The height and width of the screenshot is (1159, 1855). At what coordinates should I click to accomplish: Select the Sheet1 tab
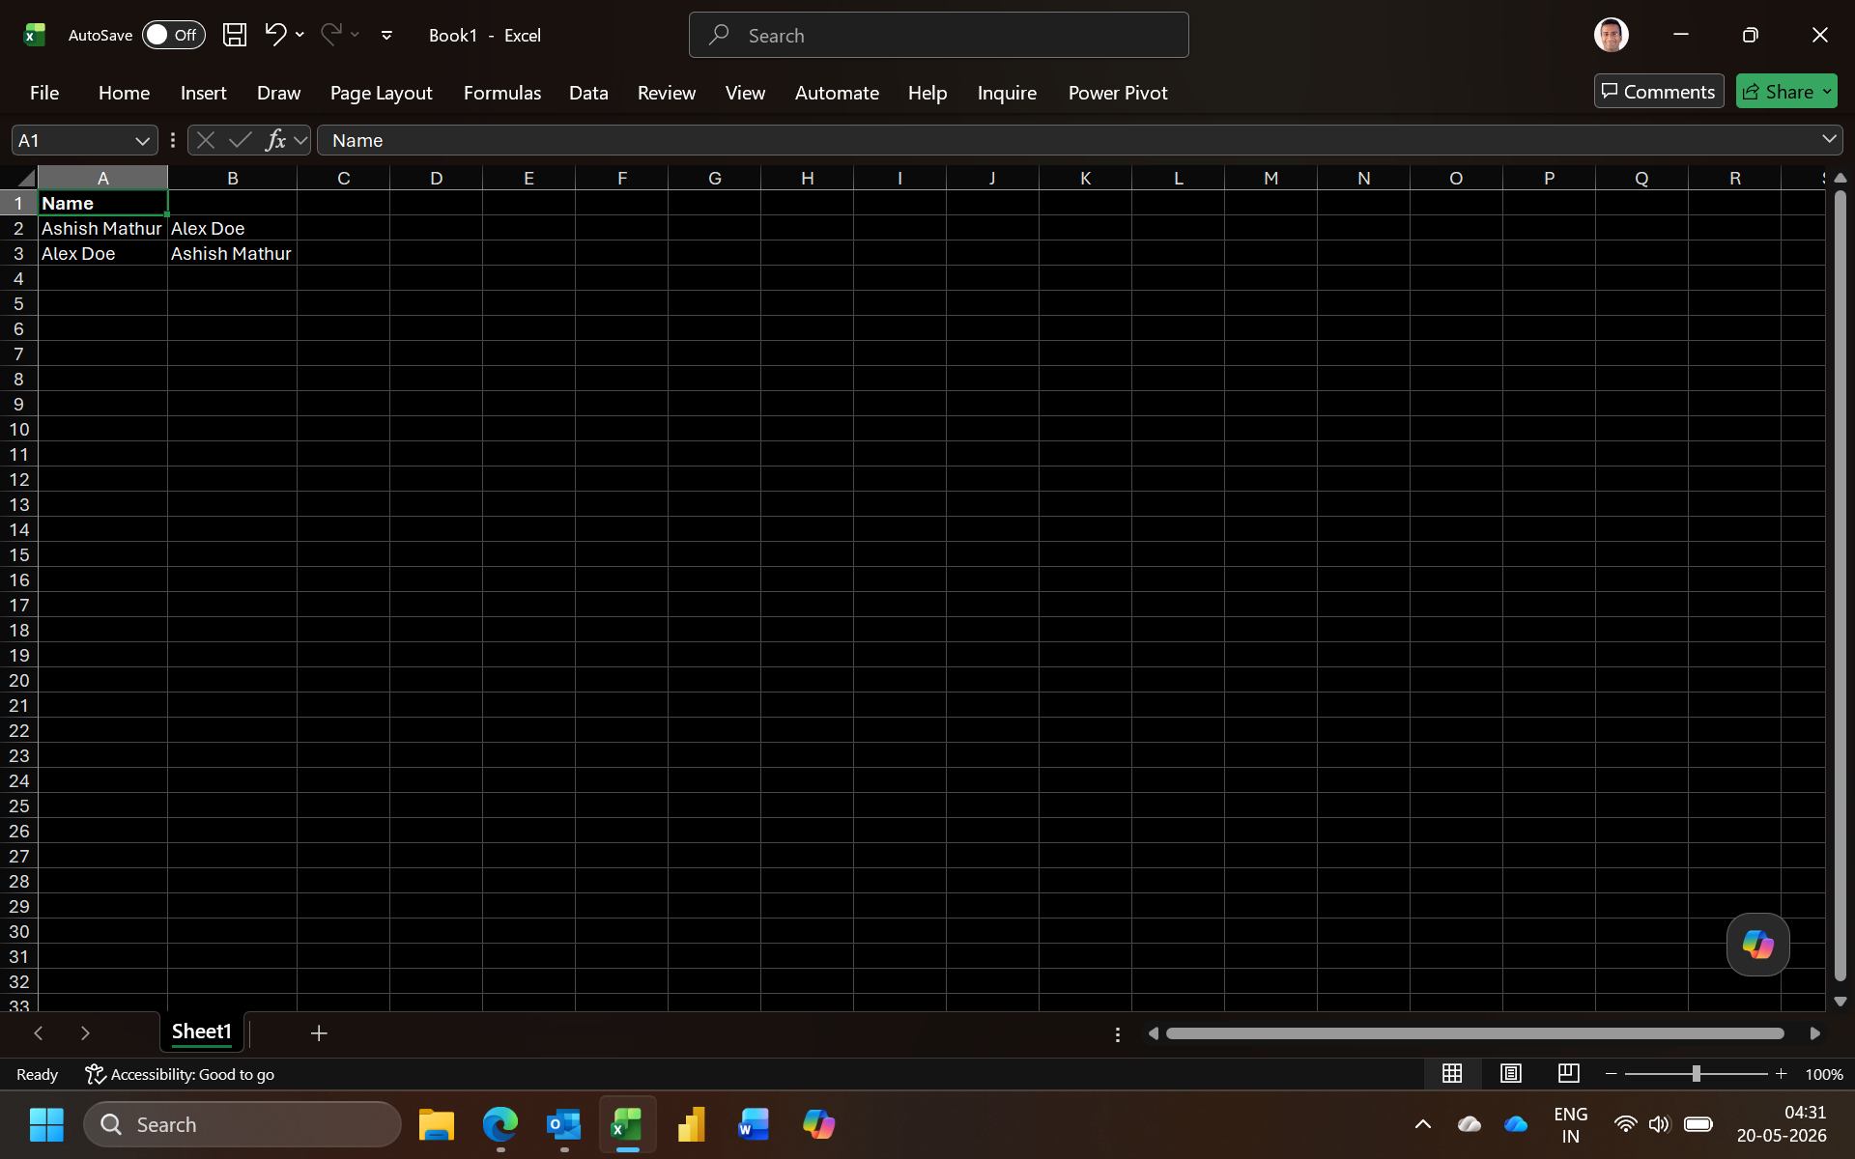coord(201,1032)
